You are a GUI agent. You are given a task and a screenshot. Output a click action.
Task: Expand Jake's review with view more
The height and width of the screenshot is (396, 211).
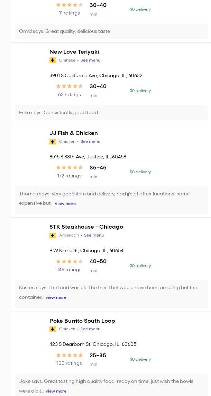click(x=56, y=391)
